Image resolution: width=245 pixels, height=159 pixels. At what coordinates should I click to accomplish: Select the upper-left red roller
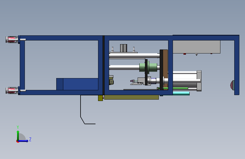(x=11, y=40)
